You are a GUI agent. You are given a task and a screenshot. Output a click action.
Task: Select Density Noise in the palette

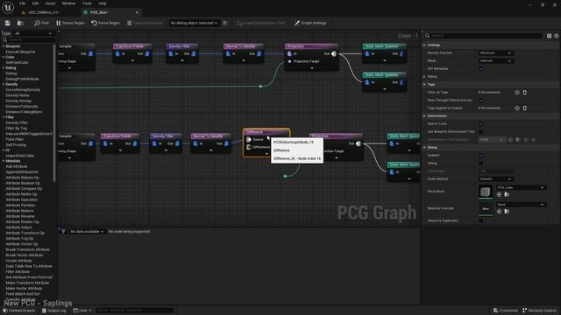point(18,95)
